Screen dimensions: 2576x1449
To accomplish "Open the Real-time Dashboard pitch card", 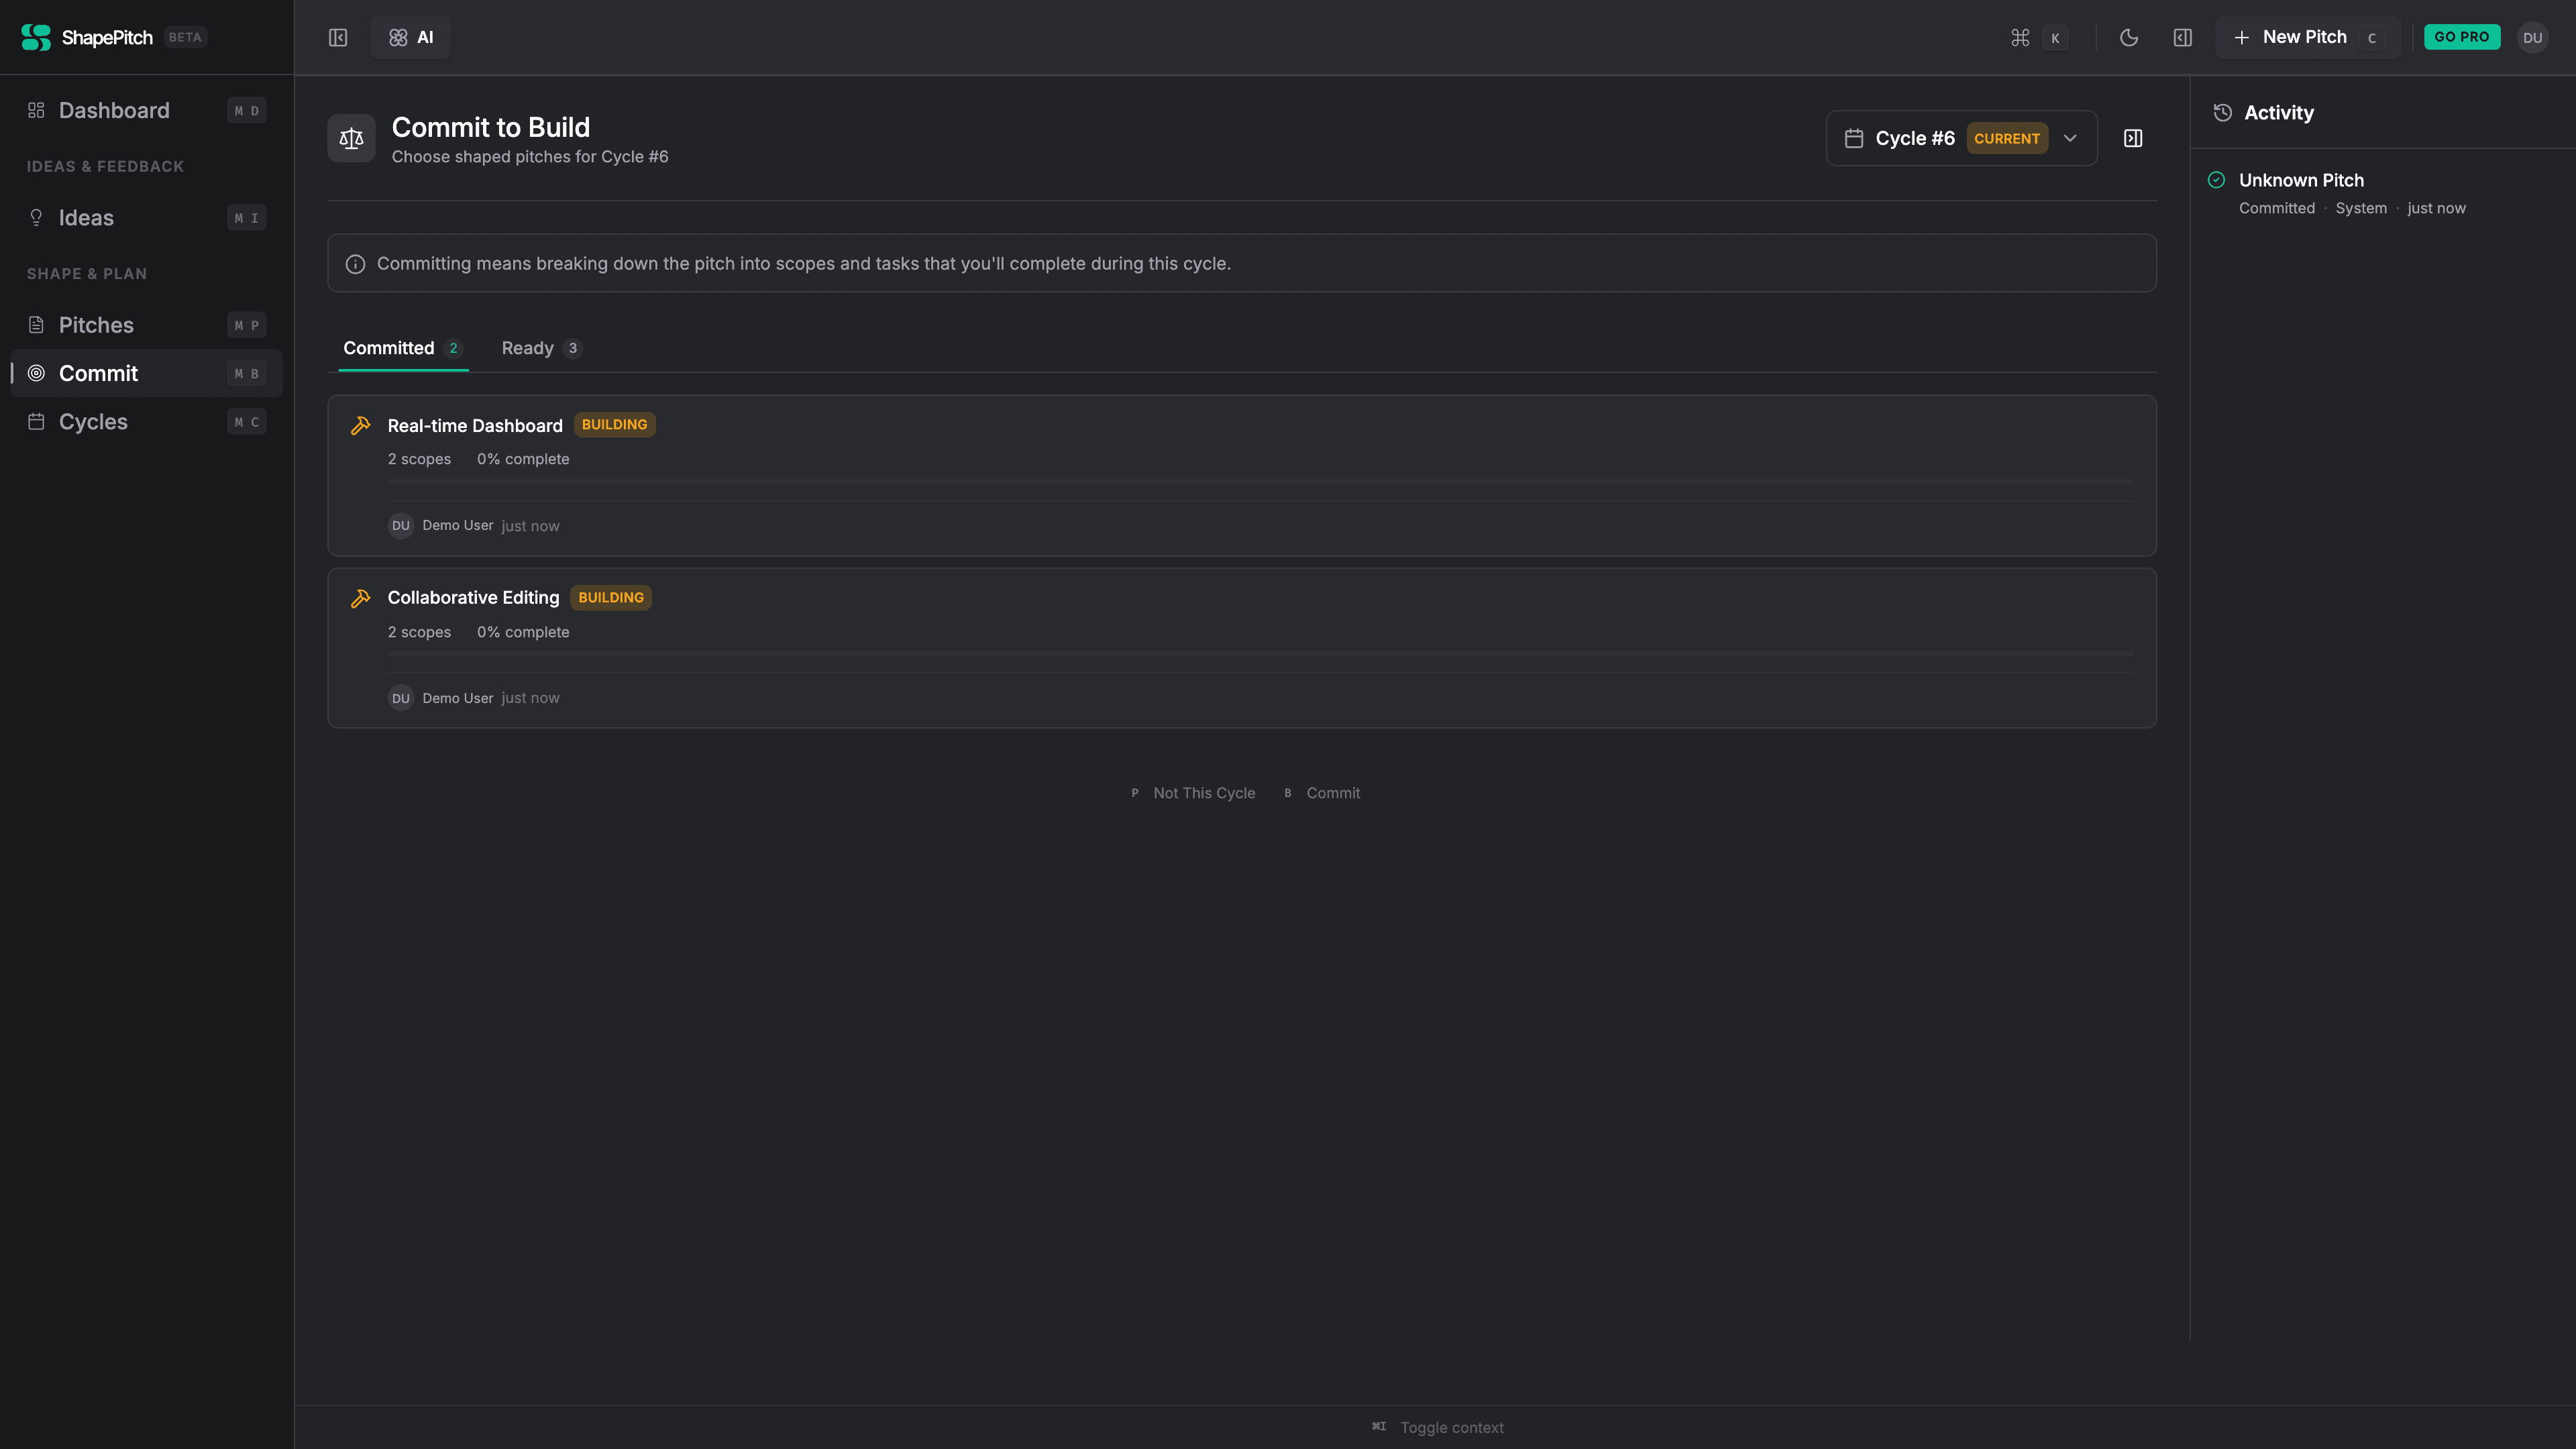I will 475,426.
